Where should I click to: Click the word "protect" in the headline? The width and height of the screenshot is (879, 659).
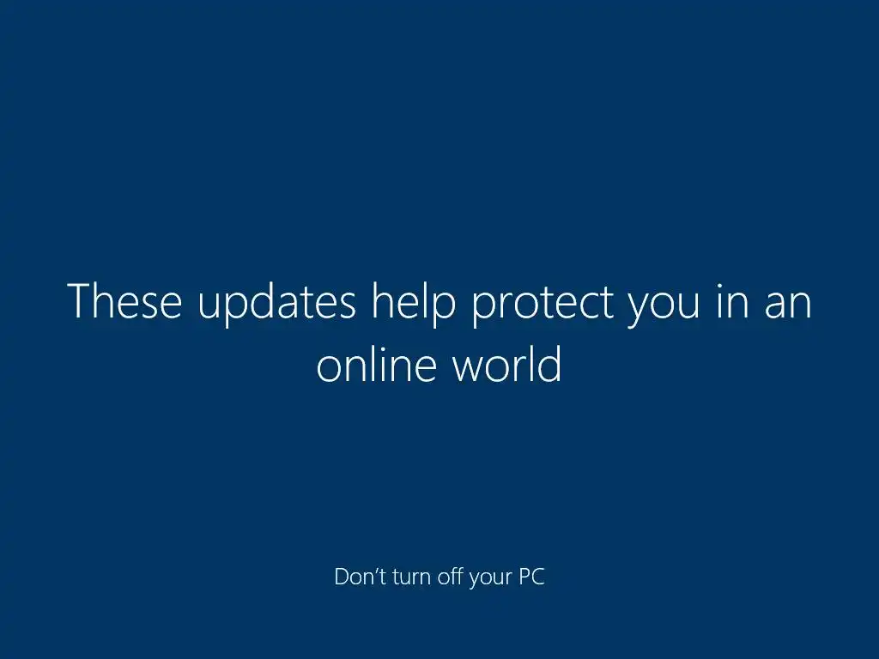(x=543, y=305)
